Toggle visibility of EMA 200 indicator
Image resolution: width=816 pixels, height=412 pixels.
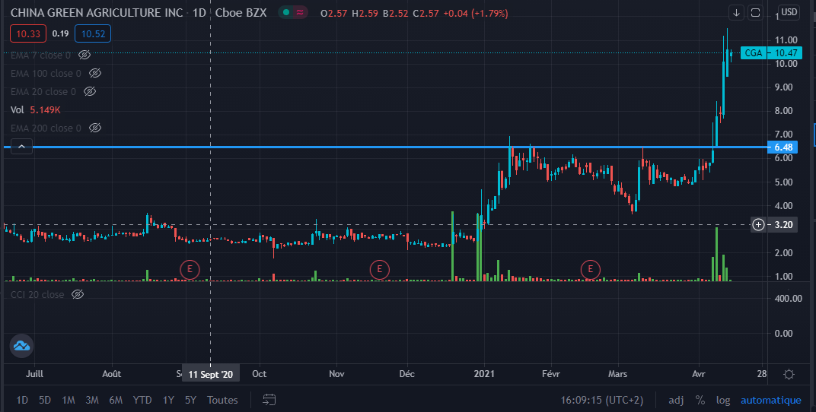pos(94,128)
